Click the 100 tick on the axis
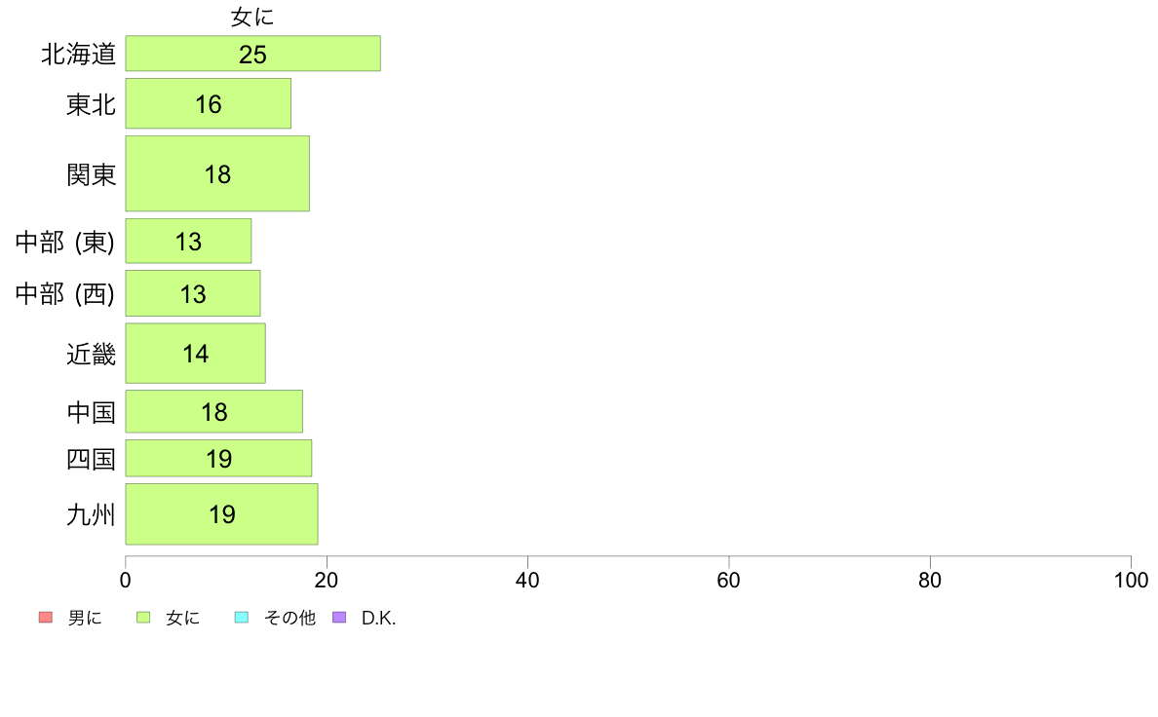 pos(1131,581)
